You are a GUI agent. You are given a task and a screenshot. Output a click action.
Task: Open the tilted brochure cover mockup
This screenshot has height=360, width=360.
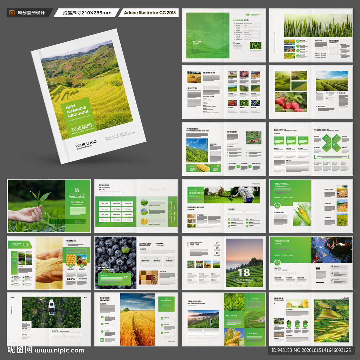pos(88,96)
